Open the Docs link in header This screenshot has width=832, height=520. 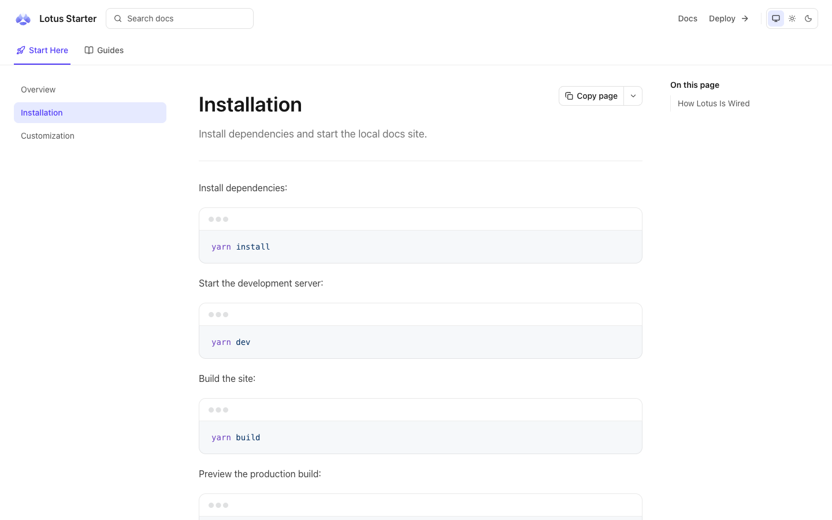(688, 18)
